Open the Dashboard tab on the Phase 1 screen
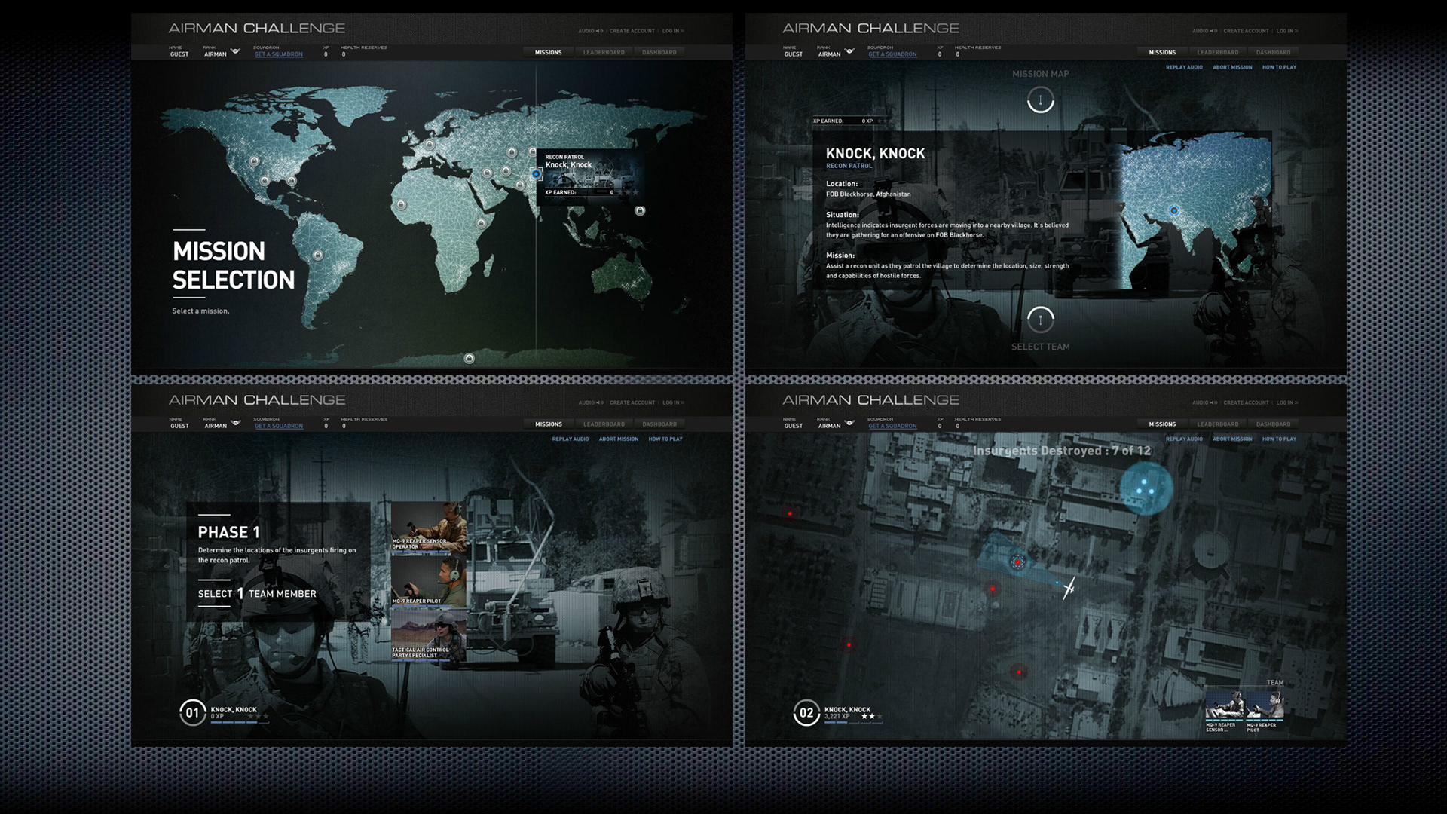1447x814 pixels. click(x=659, y=424)
